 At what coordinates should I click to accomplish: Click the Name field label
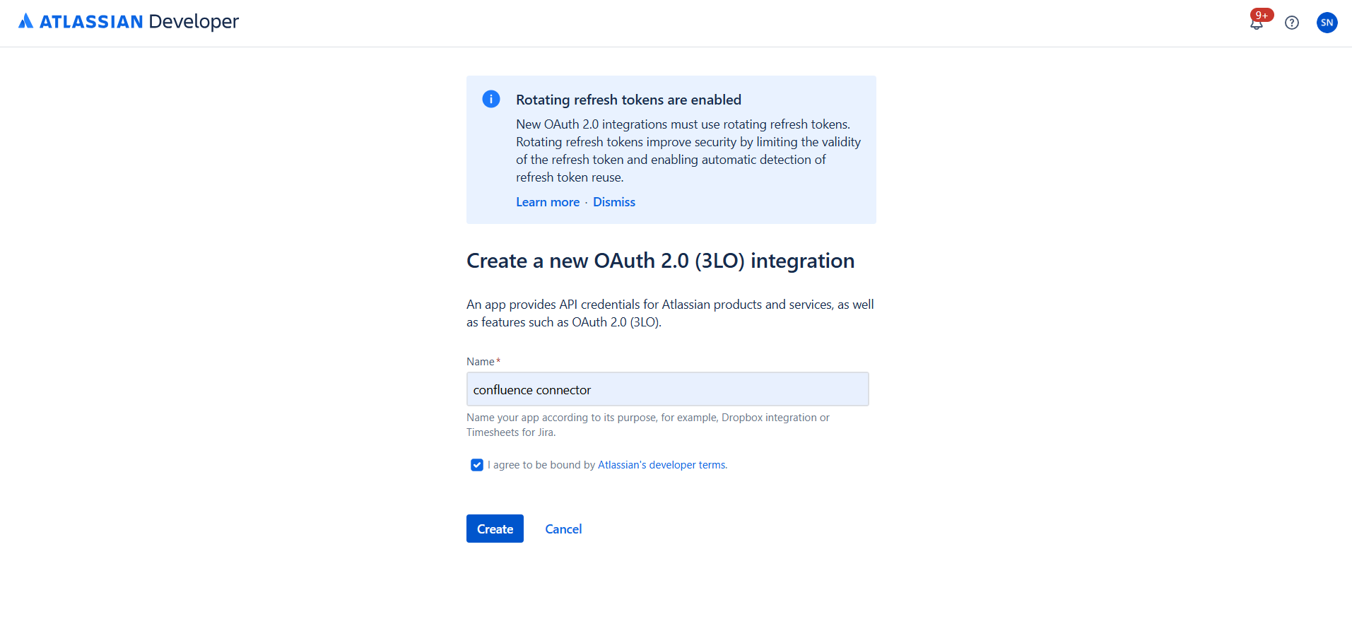point(481,362)
